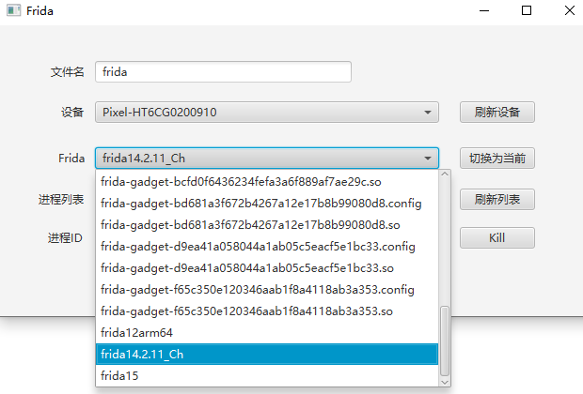The image size is (583, 394).
Task: Select frida-gadget-bd681a3f672b4267a12e17b8b99080d8.so entry
Action: pyautogui.click(x=267, y=225)
